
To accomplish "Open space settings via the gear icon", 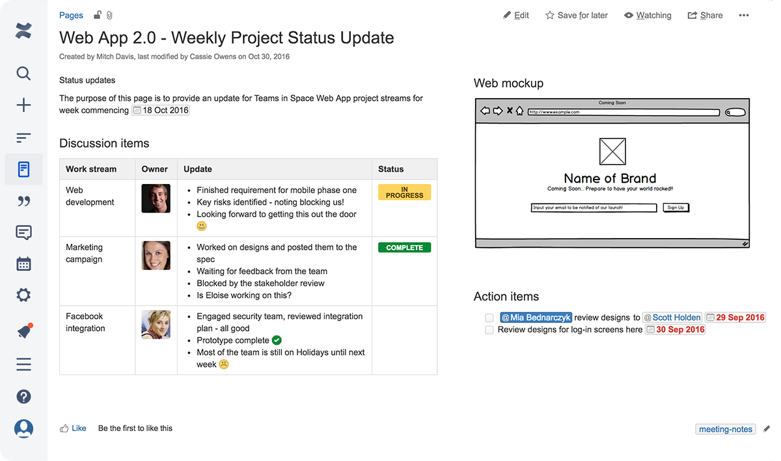I will (x=23, y=295).
